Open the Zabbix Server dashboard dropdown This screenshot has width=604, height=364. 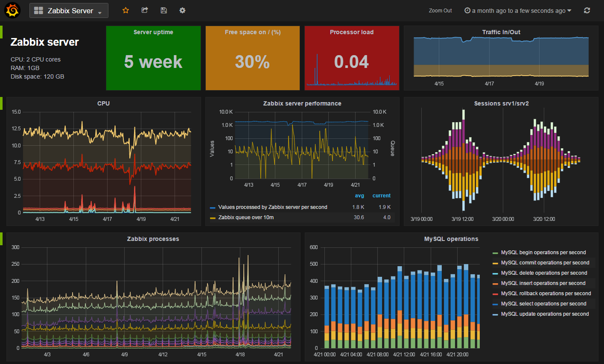tap(68, 10)
